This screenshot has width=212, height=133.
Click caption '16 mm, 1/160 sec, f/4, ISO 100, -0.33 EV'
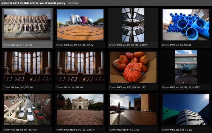coord(181,87)
